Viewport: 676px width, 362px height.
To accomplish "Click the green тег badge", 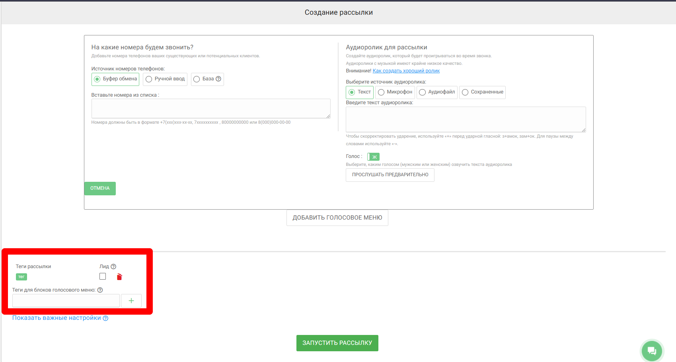I will point(21,277).
